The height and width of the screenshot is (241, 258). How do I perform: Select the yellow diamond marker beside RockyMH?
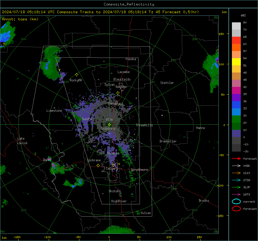[x=77, y=75]
